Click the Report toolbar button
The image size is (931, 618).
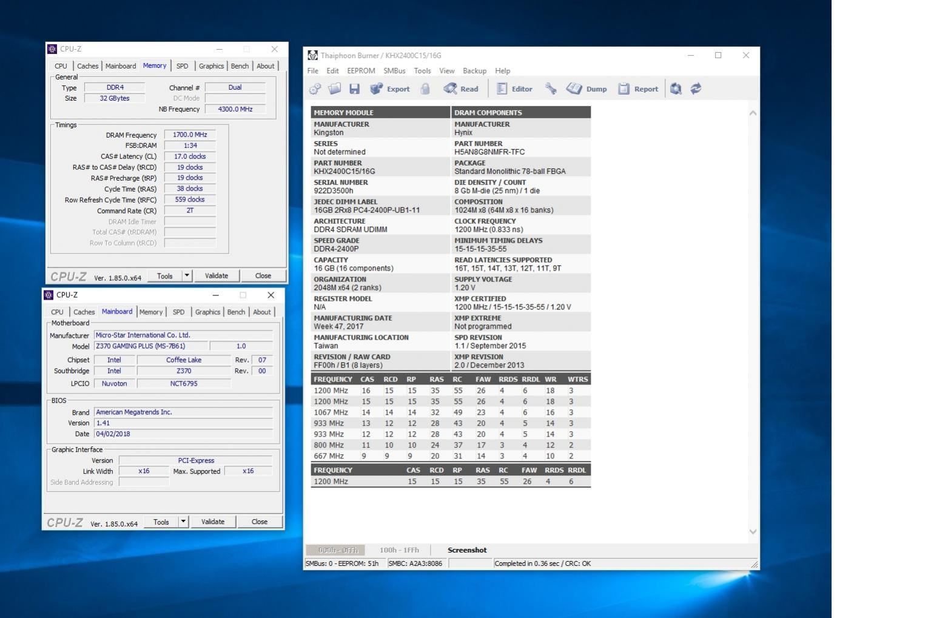pos(638,89)
